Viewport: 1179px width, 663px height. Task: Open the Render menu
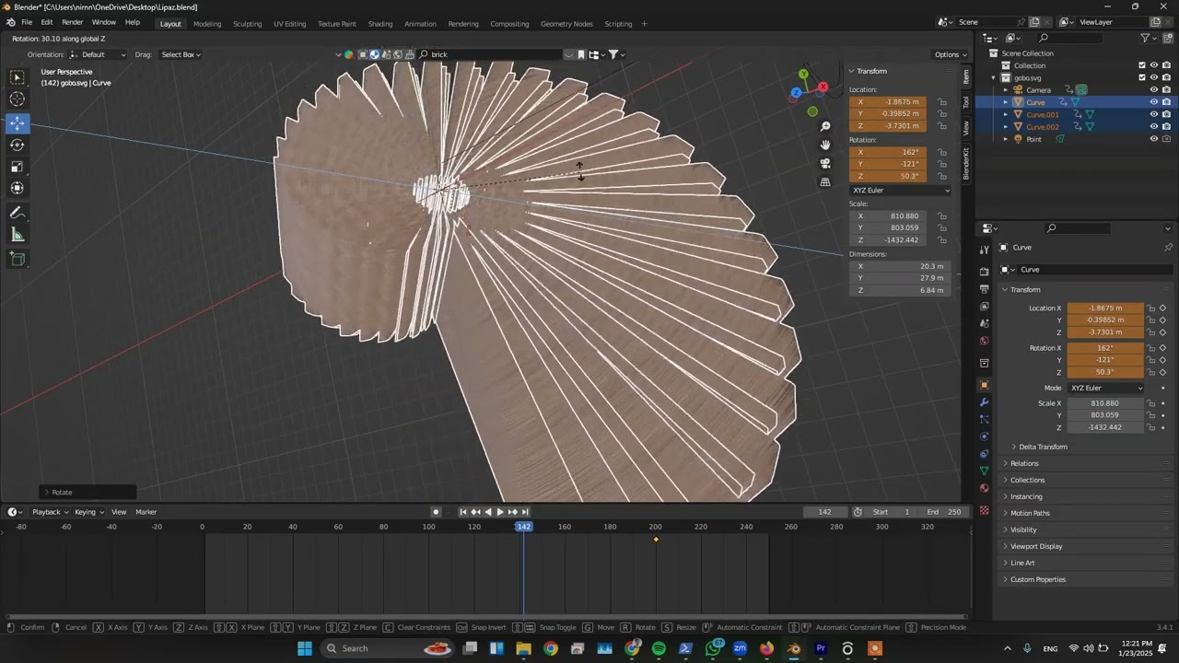(73, 22)
